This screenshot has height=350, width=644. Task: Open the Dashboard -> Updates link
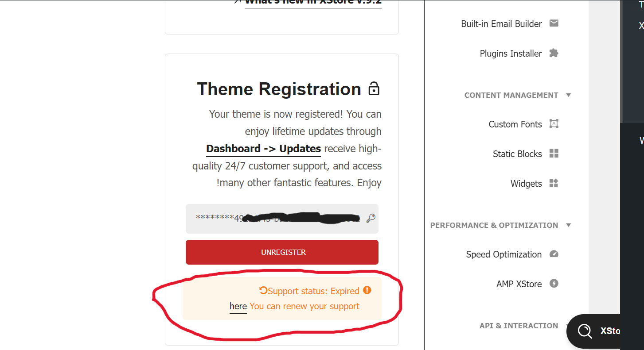pyautogui.click(x=263, y=149)
